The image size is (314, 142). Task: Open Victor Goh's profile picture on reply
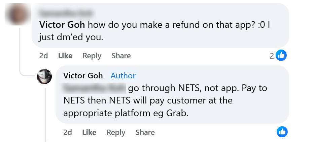pos(44,77)
